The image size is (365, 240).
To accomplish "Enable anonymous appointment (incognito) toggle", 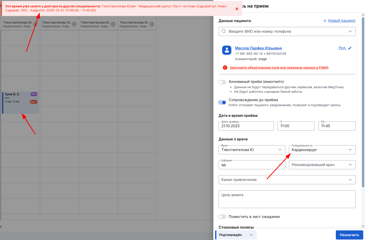I will click(222, 82).
